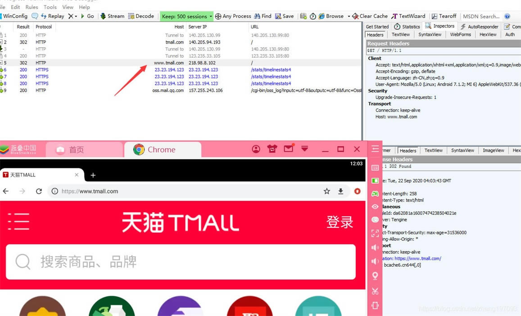Screen dimensions: 521x316
Task: Select the Any Process target picker
Action: point(233,16)
